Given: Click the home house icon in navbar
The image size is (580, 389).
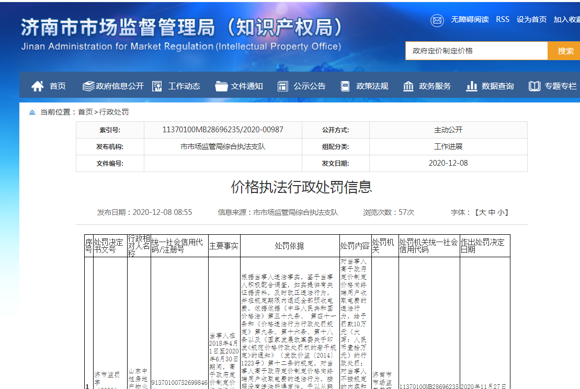Looking at the screenshot, I should click(x=37, y=86).
